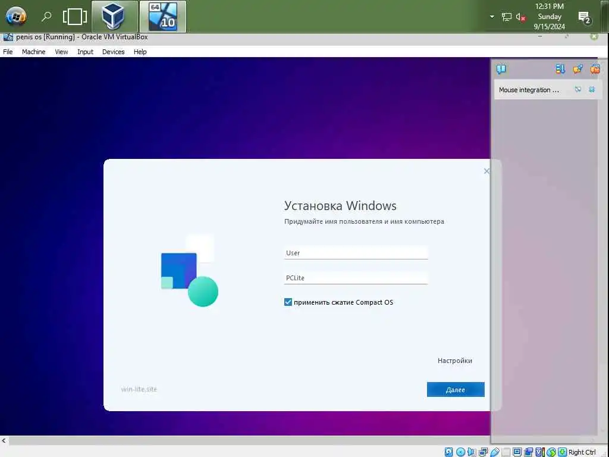Click the muted volume tray icon
This screenshot has height=457, width=609.
[520, 17]
